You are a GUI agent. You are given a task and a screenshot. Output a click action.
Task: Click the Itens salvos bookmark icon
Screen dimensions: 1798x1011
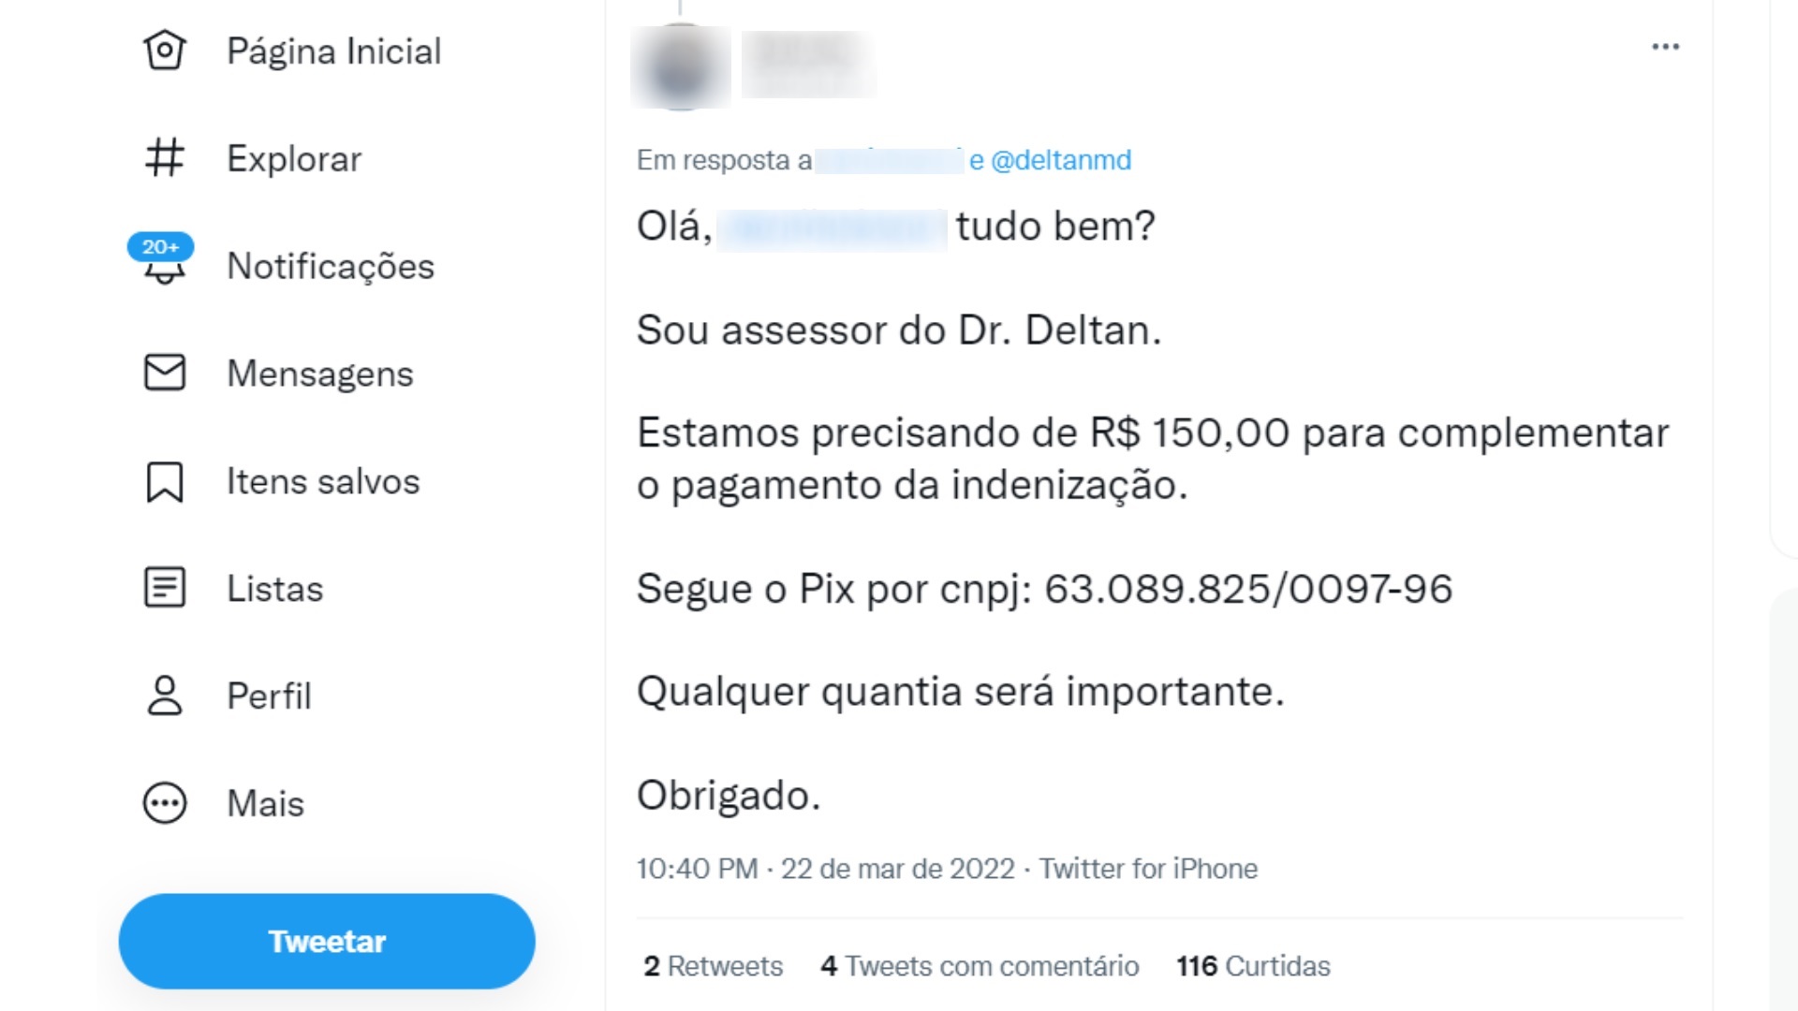pos(165,481)
